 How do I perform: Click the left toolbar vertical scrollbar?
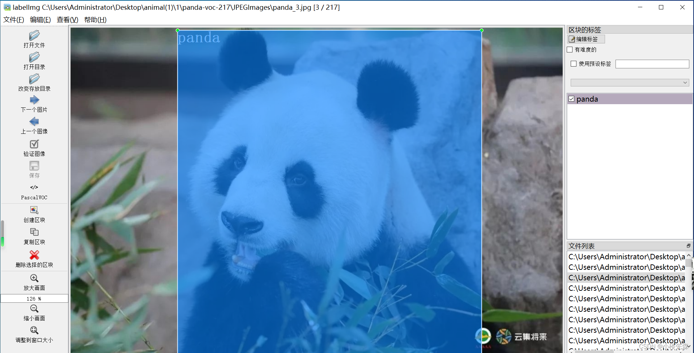pos(3,233)
